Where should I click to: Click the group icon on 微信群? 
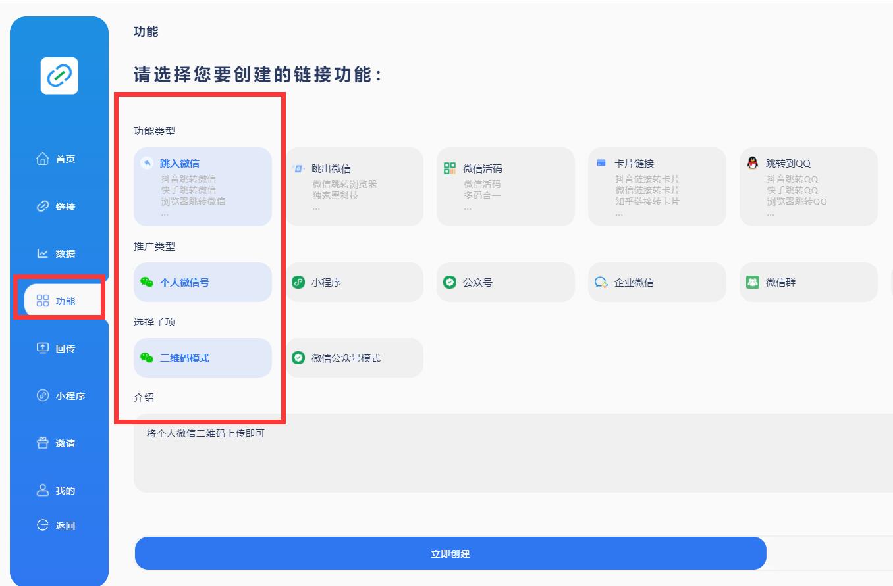(753, 281)
